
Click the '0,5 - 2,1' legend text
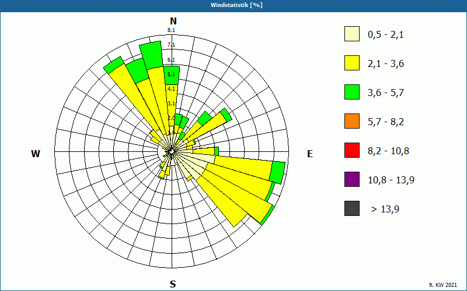point(386,35)
